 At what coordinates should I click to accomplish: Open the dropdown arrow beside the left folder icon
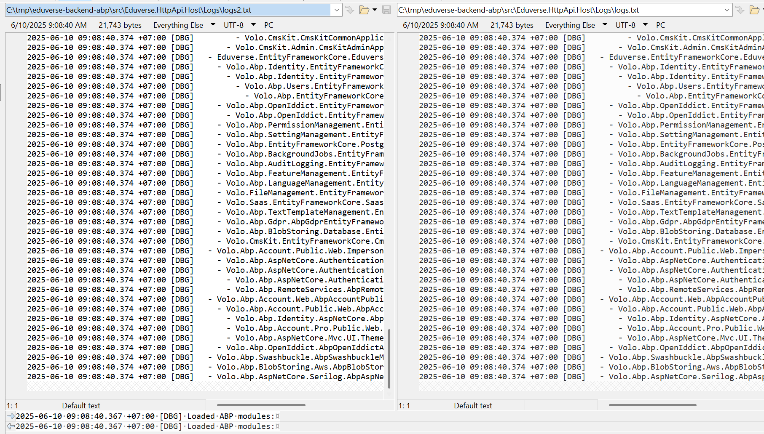tap(375, 10)
